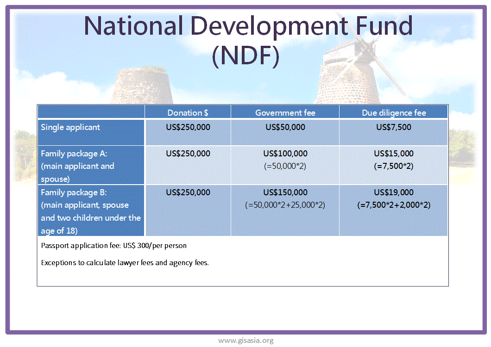Click 'Passport application fee: US$ 300/per person'

click(x=113, y=246)
